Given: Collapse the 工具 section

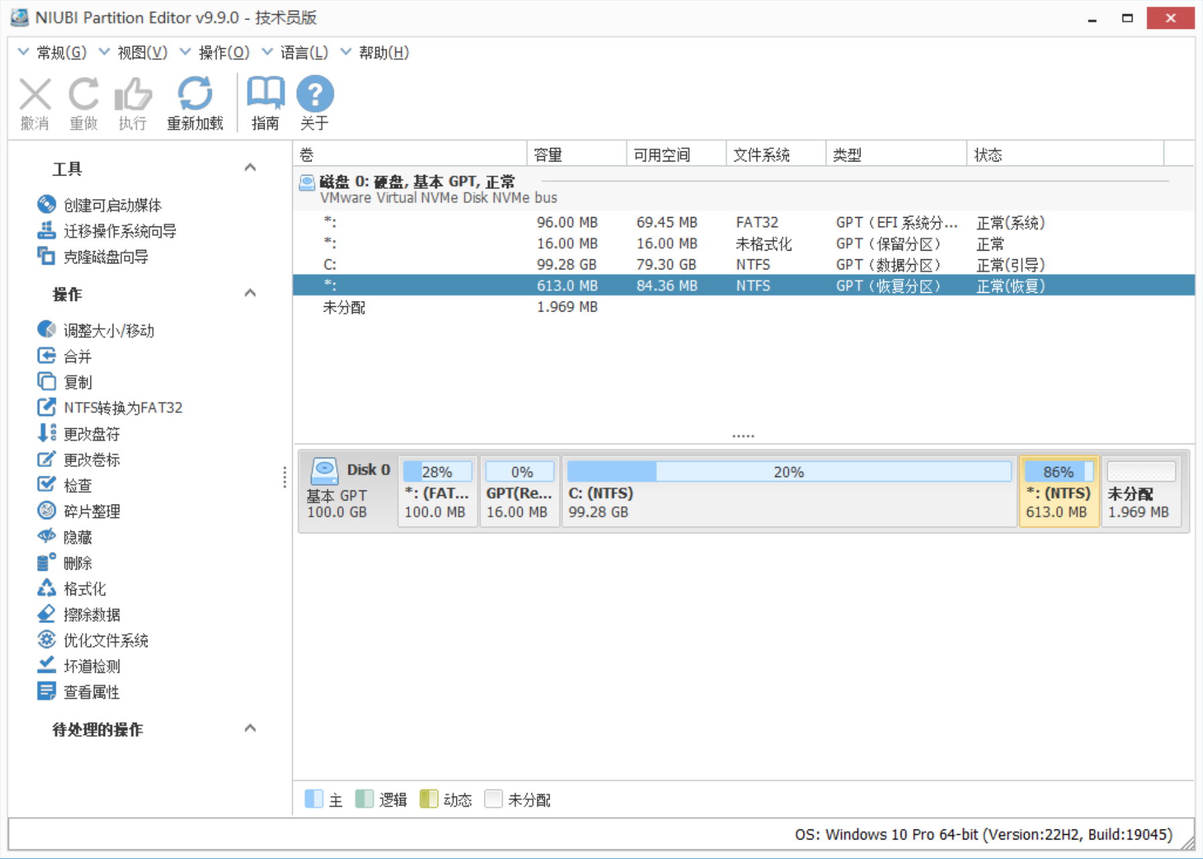Looking at the screenshot, I should pos(250,168).
